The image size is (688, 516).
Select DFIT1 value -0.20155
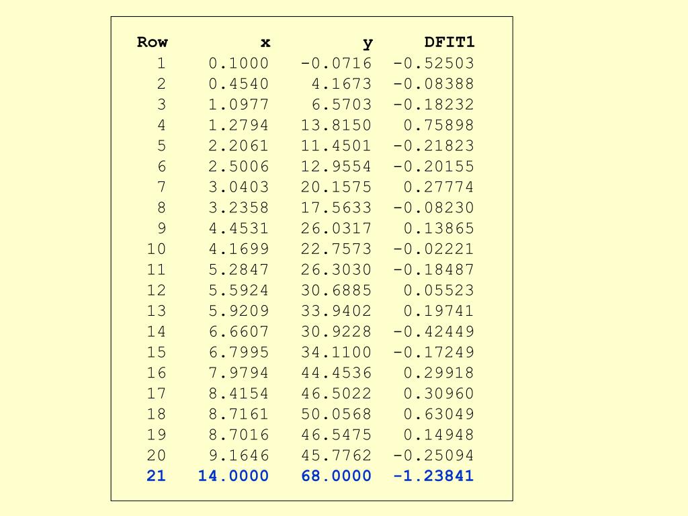433,167
